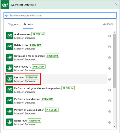Click the actions list scrollbar thumb

115,61
